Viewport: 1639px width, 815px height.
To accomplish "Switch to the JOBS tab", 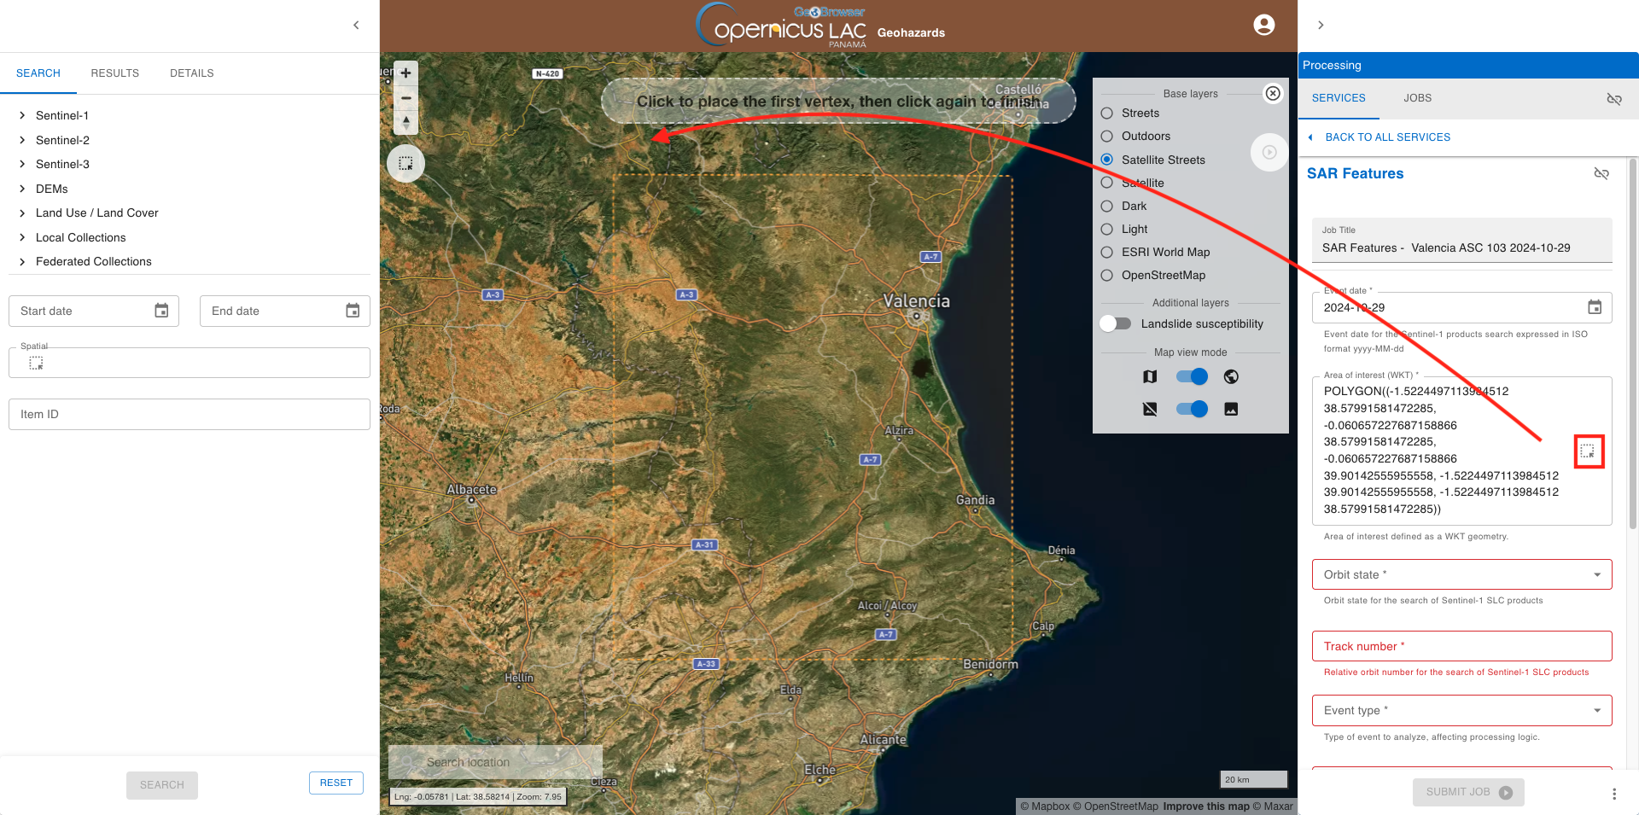I will pos(1417,98).
